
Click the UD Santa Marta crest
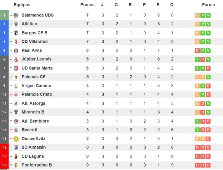16,68
